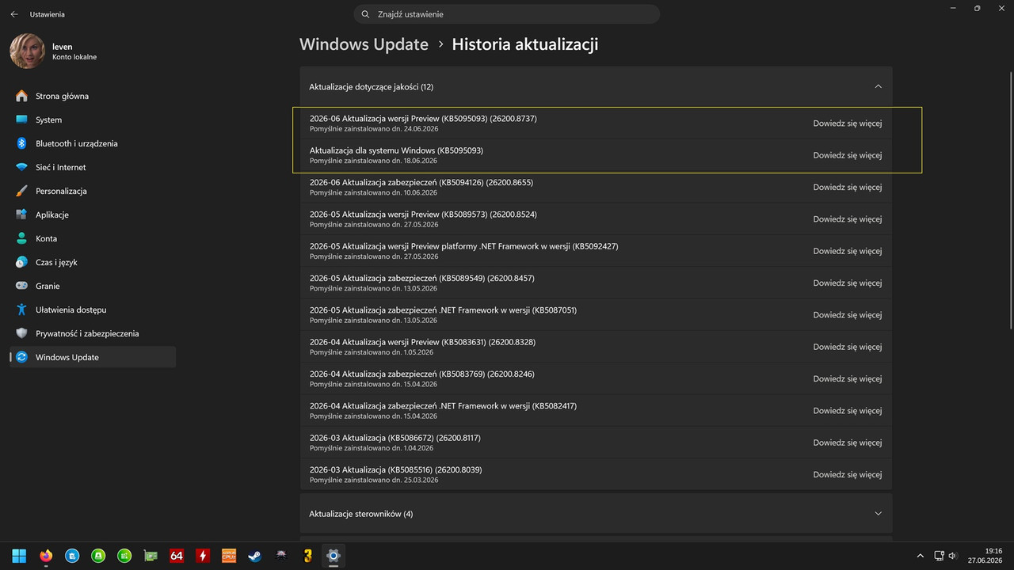Screen dimensions: 1014x570
Task: Expand Aktualizacje sterowników (4) section
Action: [x=596, y=514]
